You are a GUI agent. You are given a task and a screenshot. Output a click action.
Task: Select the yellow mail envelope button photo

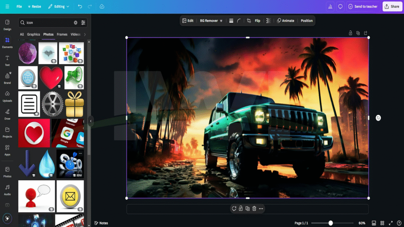coord(70,196)
